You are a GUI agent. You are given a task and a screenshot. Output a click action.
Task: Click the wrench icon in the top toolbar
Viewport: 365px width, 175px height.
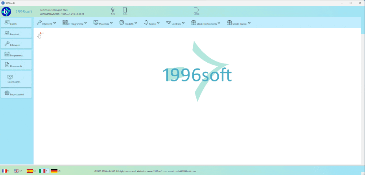coord(39,22)
